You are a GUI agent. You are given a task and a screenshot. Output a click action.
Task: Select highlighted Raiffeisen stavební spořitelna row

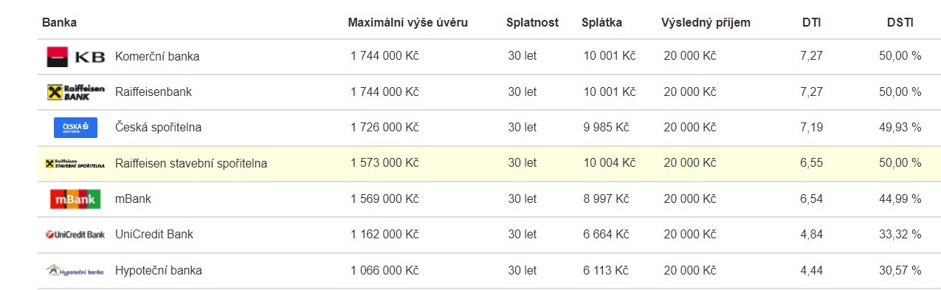point(489,164)
